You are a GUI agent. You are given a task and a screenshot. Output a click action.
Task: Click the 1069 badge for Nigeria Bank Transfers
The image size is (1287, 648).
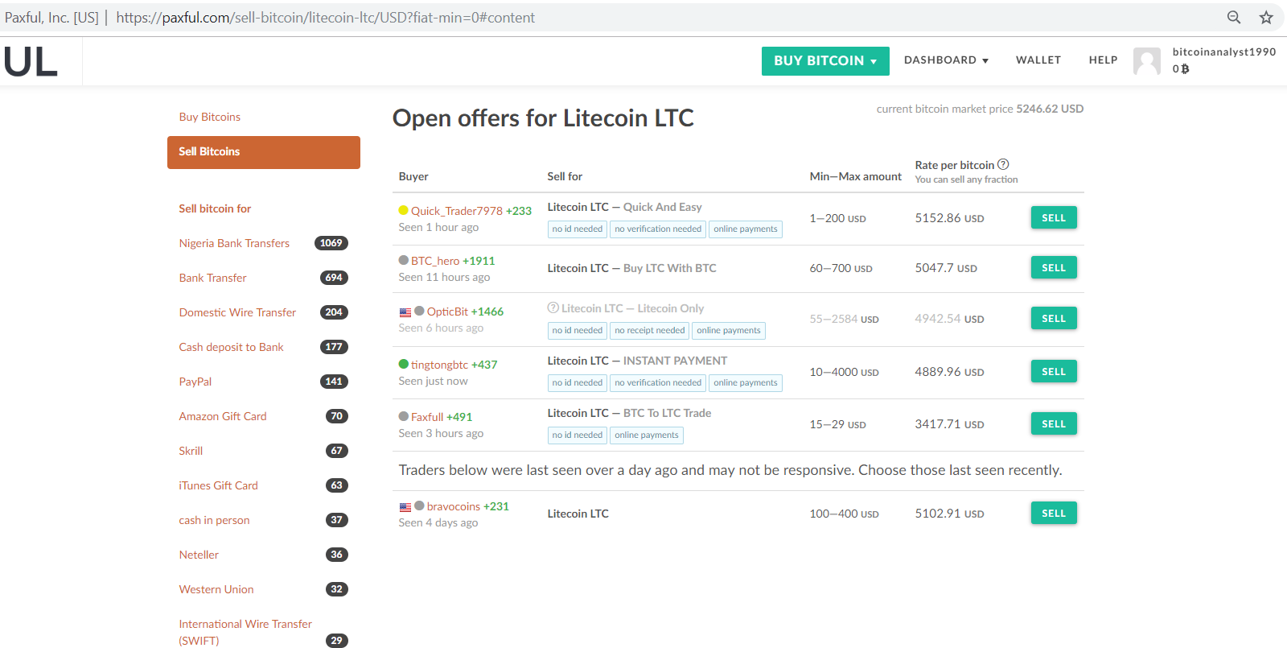click(331, 243)
